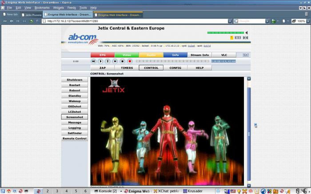Viewport: 311px width, 194px height.
Task: Open the Bookmarks menu
Action: pos(42,8)
